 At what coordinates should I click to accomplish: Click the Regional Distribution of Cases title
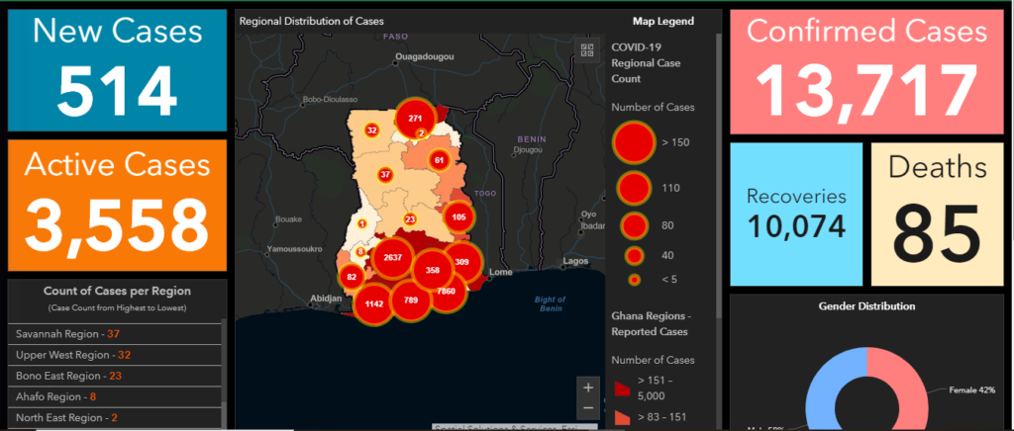pyautogui.click(x=312, y=22)
